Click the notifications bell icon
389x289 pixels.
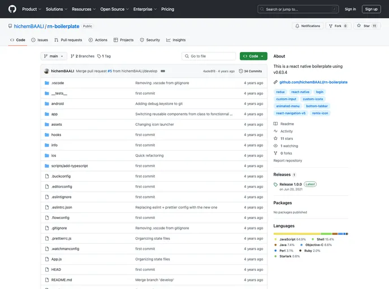pos(297,26)
